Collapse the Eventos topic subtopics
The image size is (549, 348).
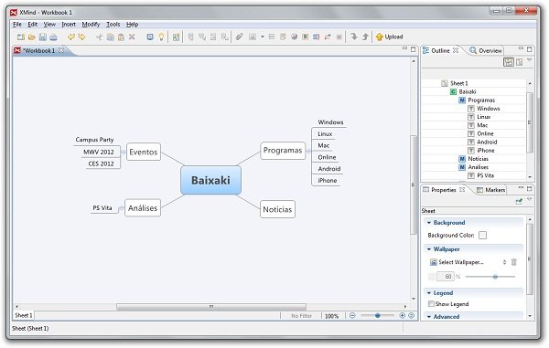[x=123, y=152]
